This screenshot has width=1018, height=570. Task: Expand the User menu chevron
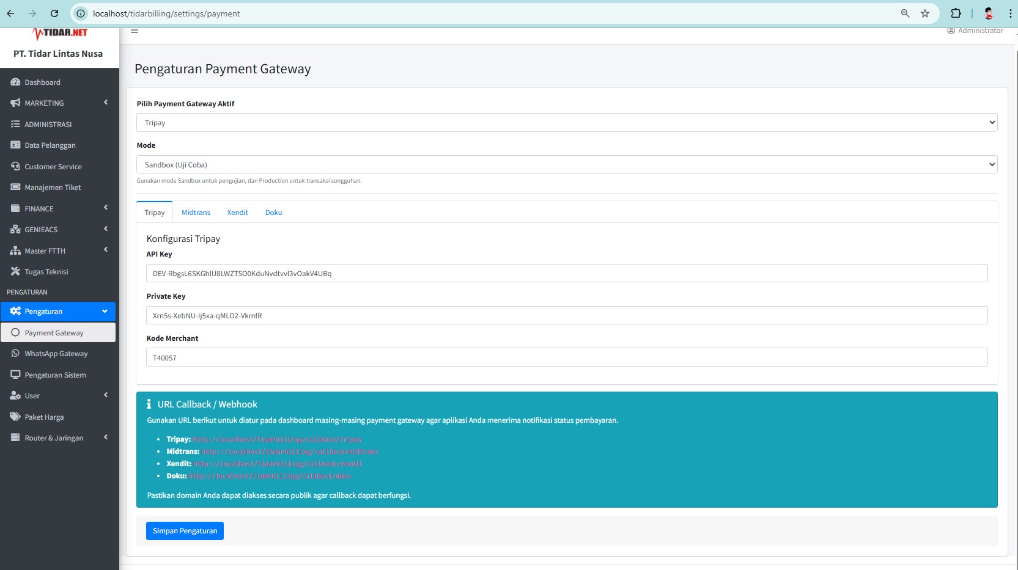[106, 395]
